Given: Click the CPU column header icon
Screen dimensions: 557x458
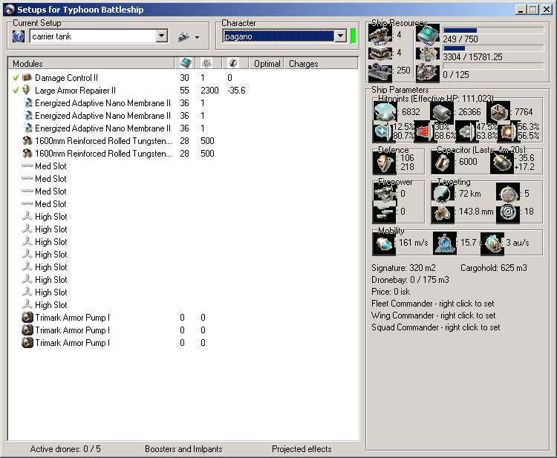Looking at the screenshot, I should coord(185,64).
